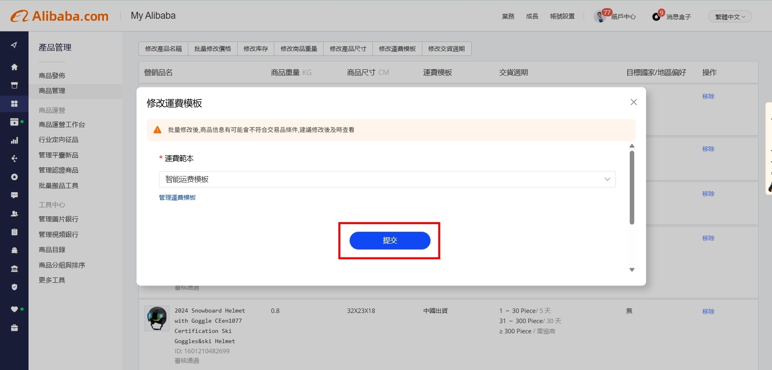Open 批量搬品工具 in the sidebar

58,185
